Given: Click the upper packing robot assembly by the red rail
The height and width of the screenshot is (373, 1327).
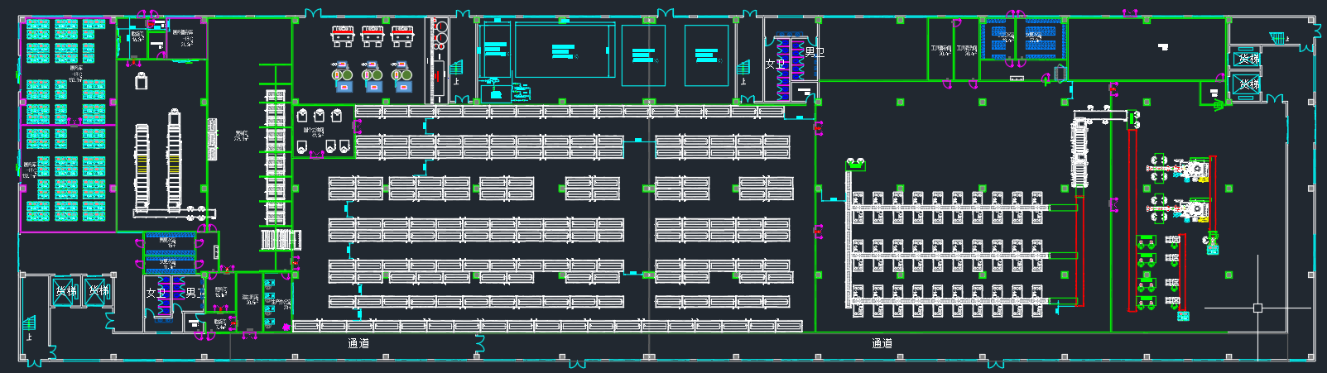Looking at the screenshot, I should tap(1178, 169).
